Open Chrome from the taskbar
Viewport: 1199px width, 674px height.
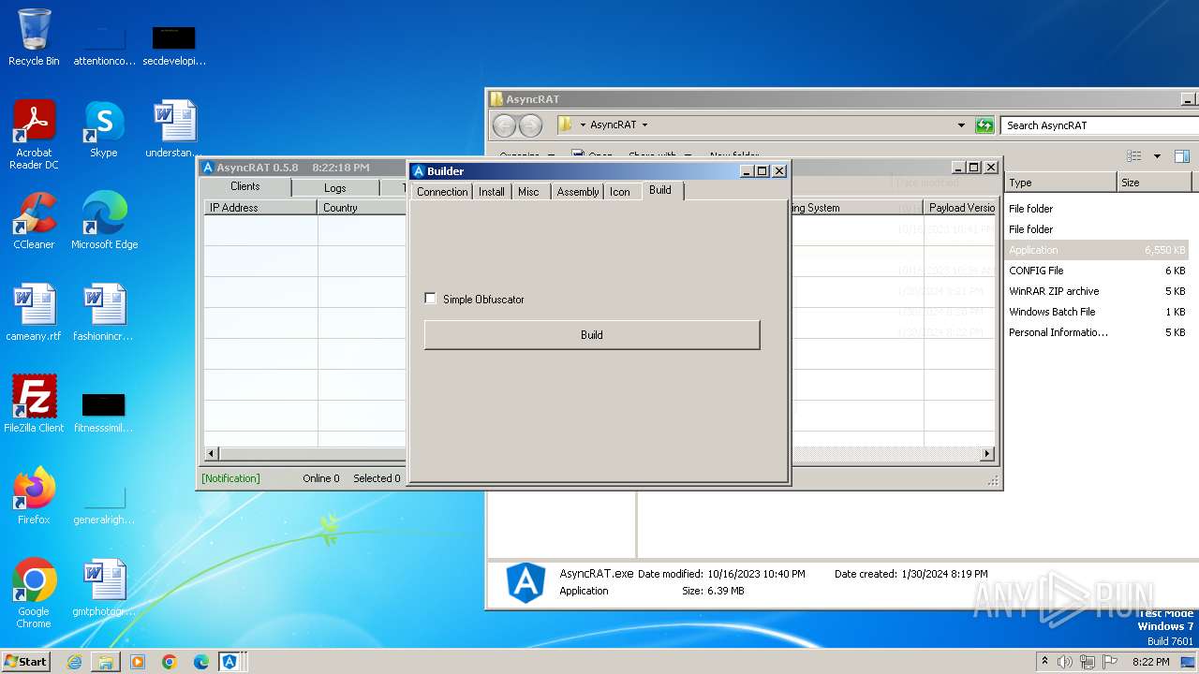[x=170, y=662]
